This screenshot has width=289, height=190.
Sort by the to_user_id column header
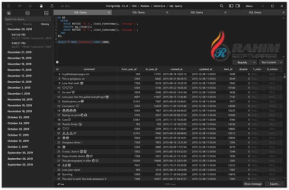tap(152, 69)
